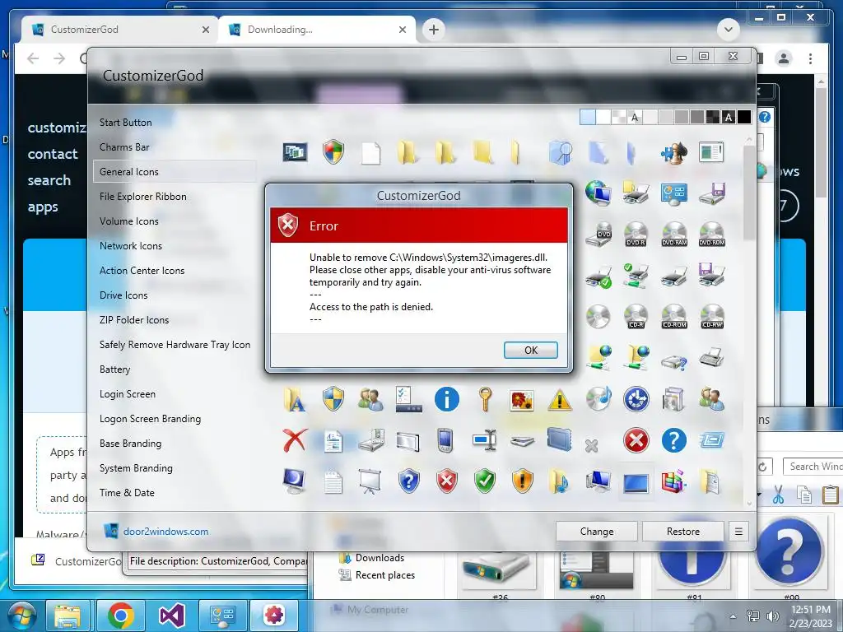The height and width of the screenshot is (632, 843).
Task: Select the handheld PDA device icon
Action: pyautogui.click(x=445, y=441)
